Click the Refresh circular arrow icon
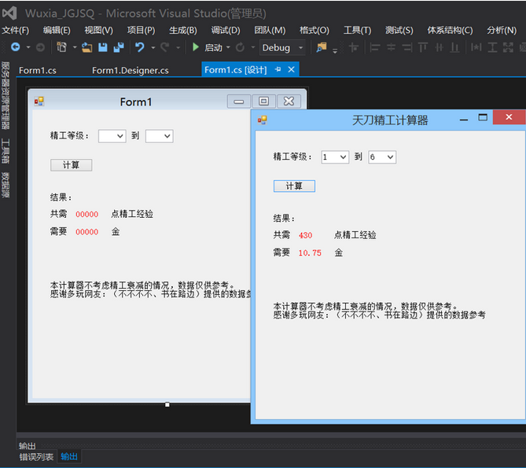Viewport: 526px width, 468px height. [240, 47]
